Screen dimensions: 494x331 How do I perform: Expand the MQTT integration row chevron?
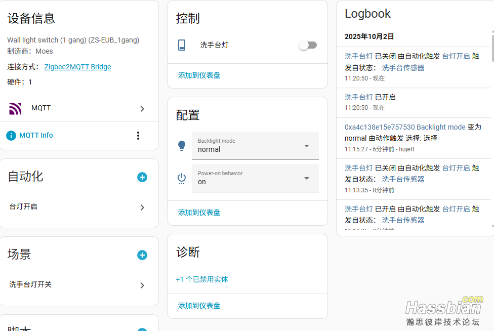(x=142, y=108)
